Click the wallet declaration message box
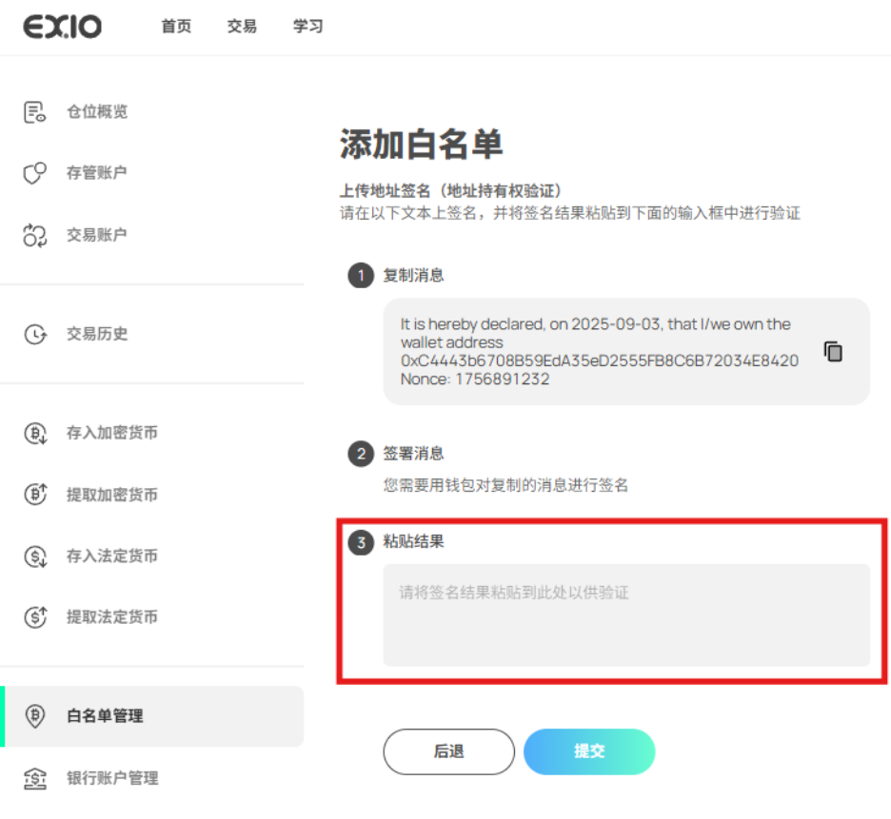891x819 pixels. pos(600,352)
